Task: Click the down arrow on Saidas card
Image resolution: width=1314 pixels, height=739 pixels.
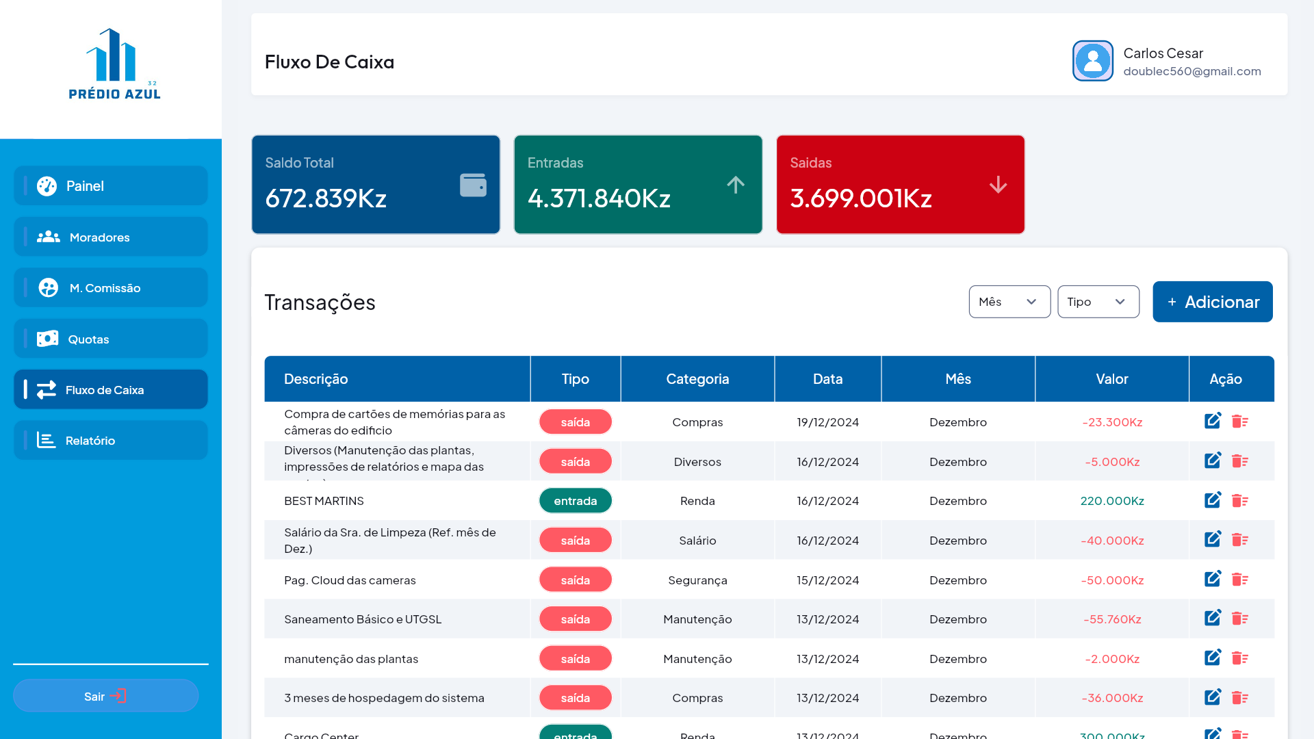Action: point(998,185)
